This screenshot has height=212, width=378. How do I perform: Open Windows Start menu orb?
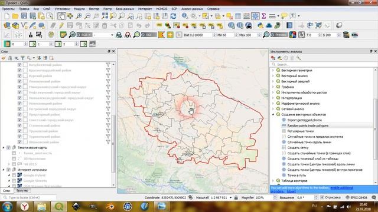pyautogui.click(x=7, y=207)
